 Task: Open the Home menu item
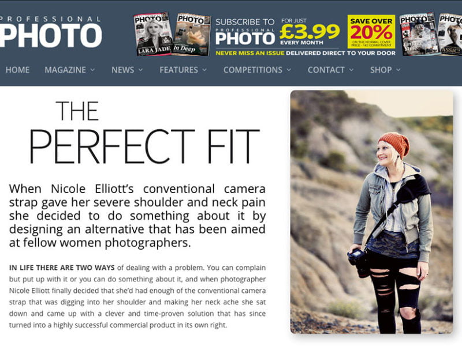click(17, 70)
